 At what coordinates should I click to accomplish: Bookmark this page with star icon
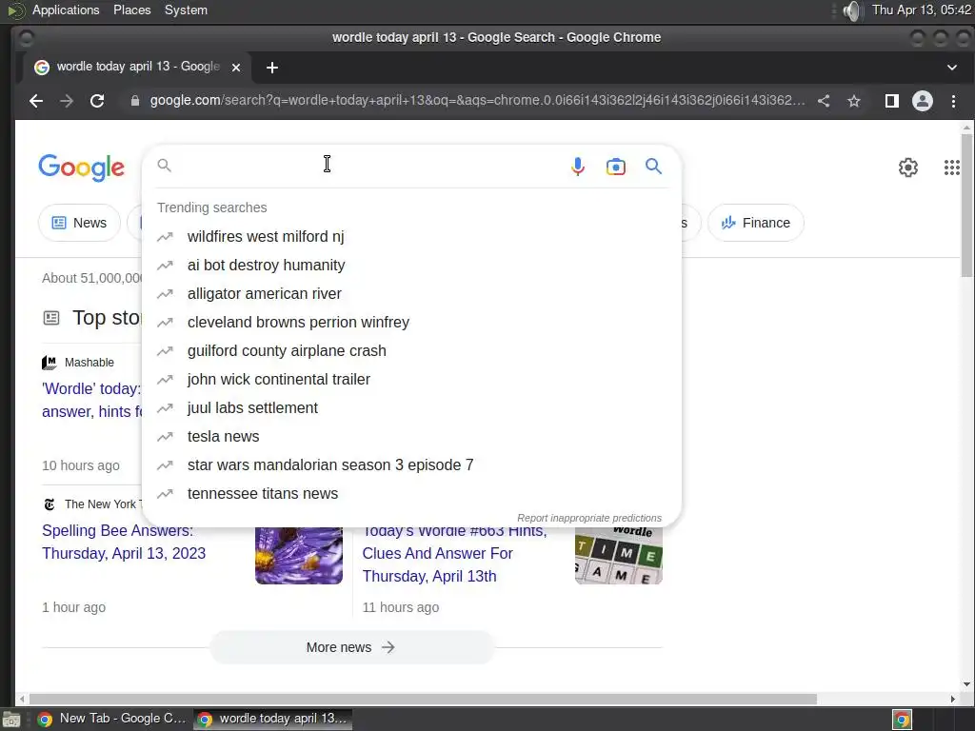point(854,101)
